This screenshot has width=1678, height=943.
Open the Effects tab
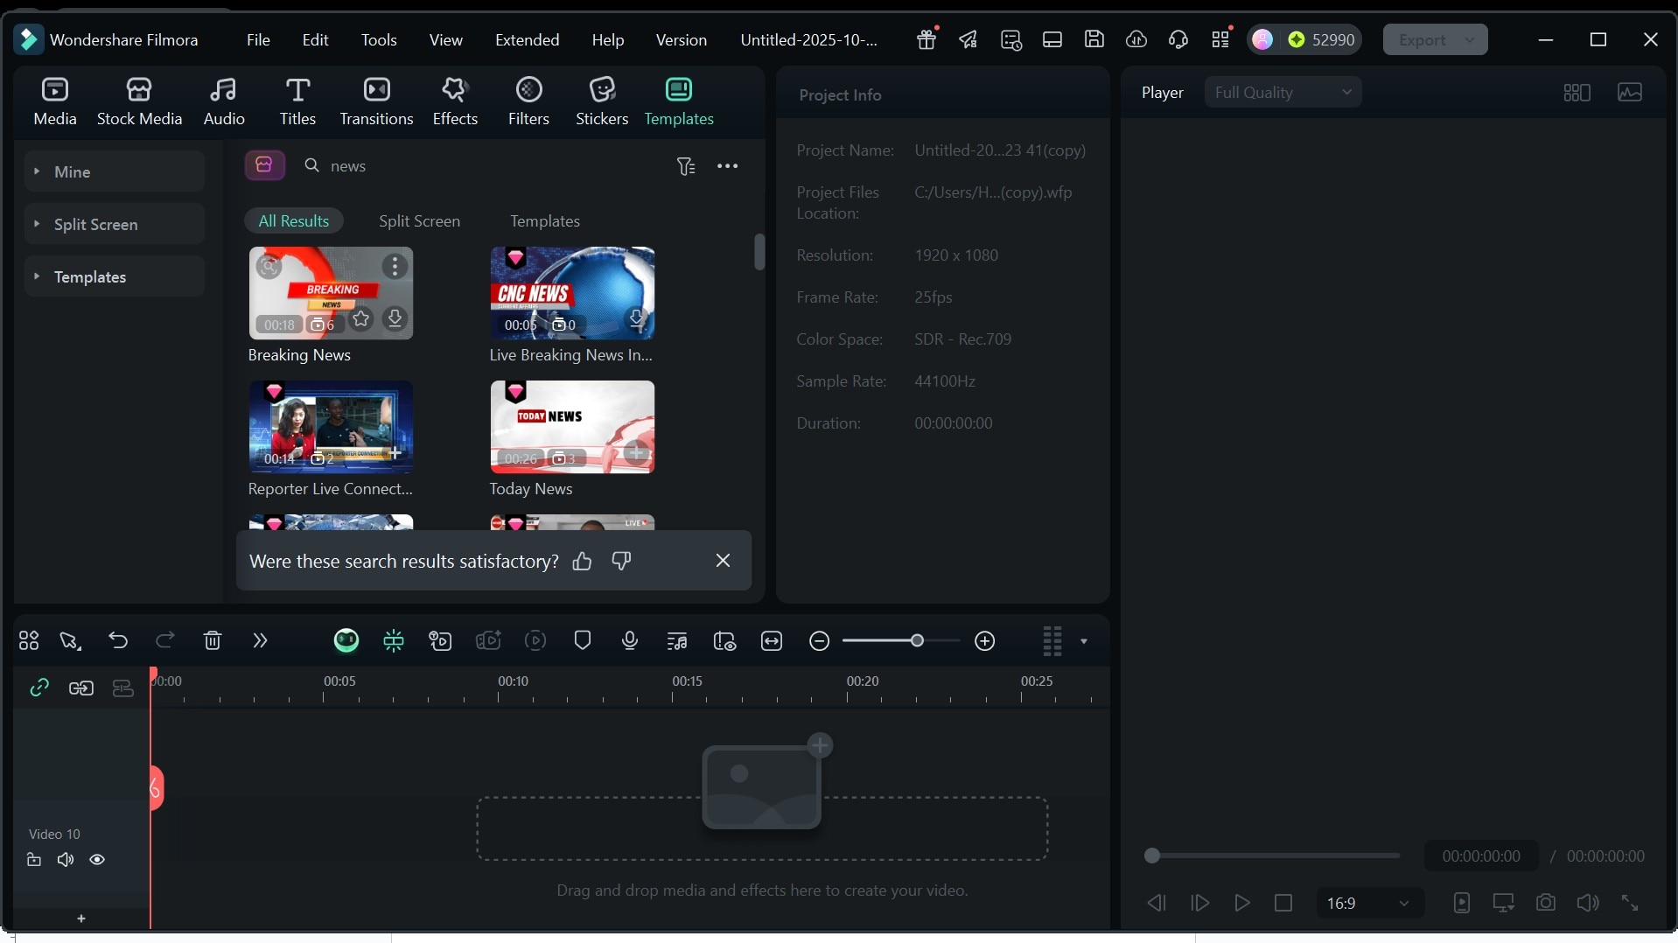455,101
